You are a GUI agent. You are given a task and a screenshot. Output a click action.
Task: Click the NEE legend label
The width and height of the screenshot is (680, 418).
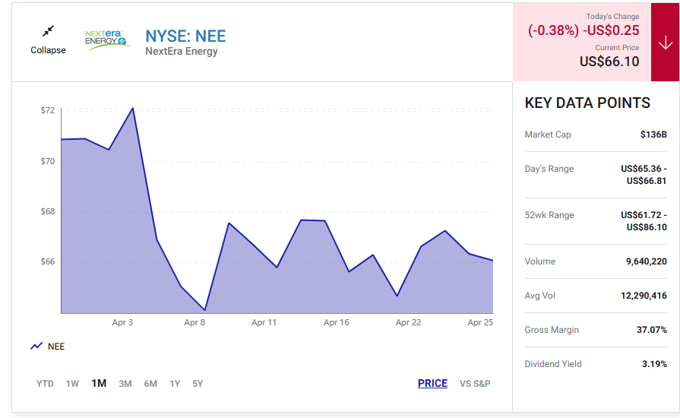(56, 347)
